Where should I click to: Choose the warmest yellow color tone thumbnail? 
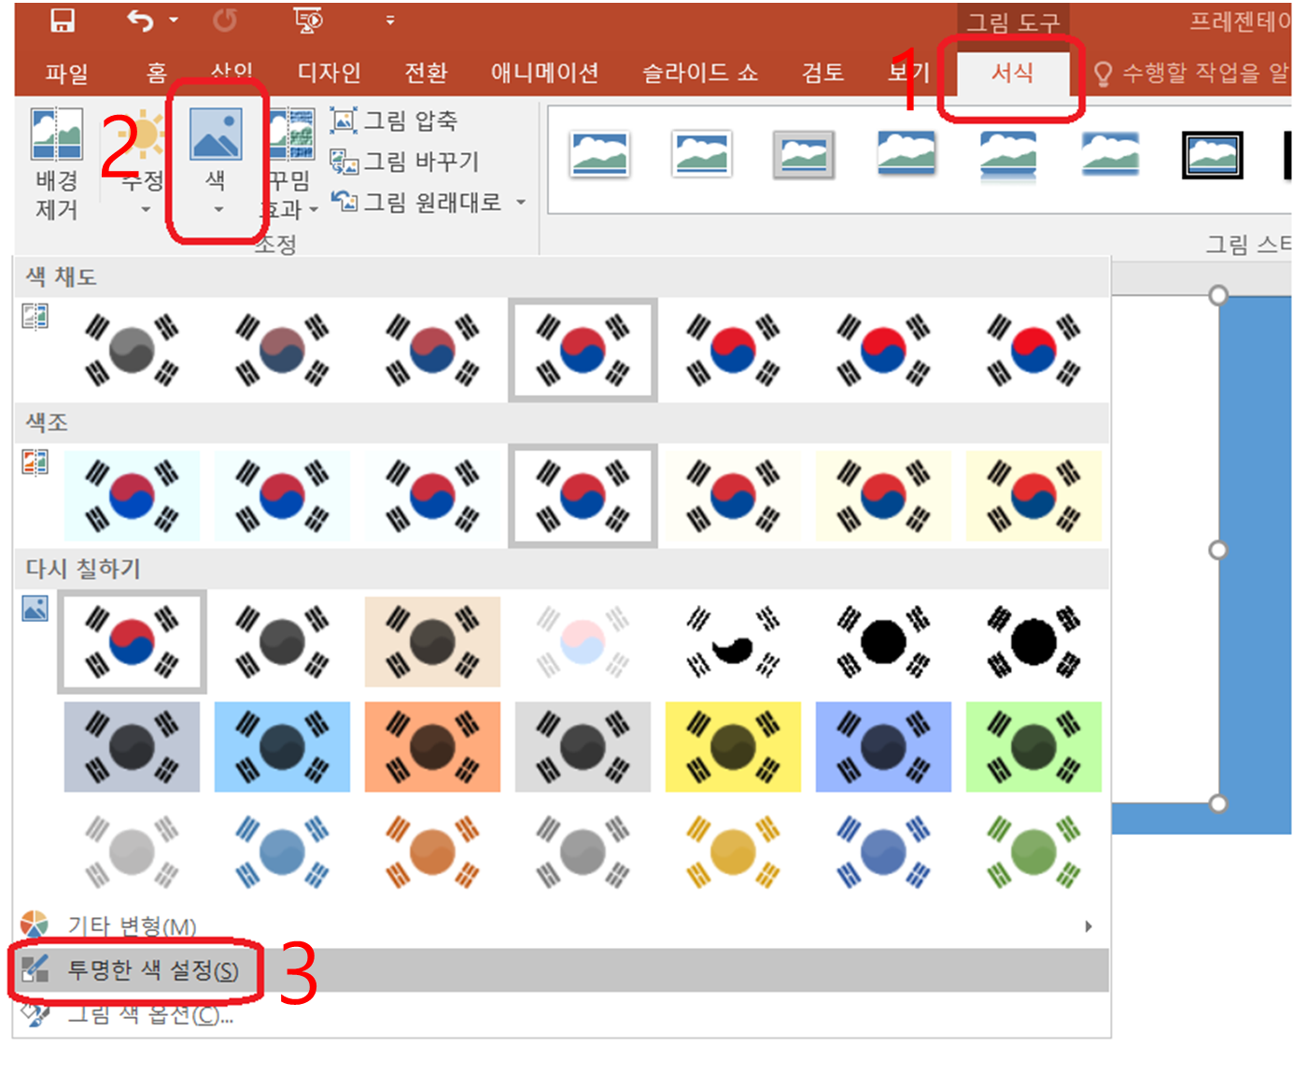[1033, 496]
